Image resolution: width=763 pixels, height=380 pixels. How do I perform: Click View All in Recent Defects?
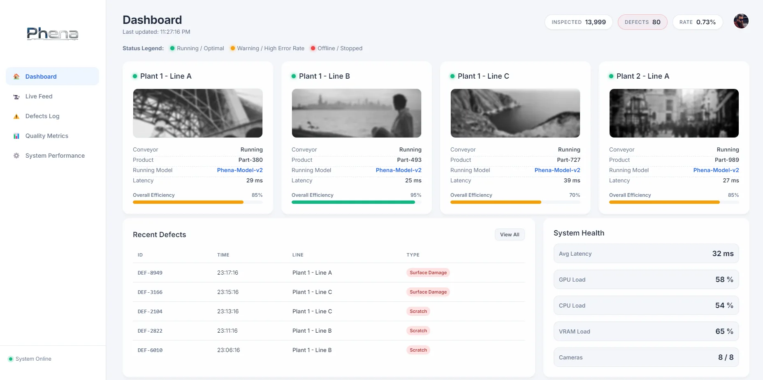(x=510, y=234)
